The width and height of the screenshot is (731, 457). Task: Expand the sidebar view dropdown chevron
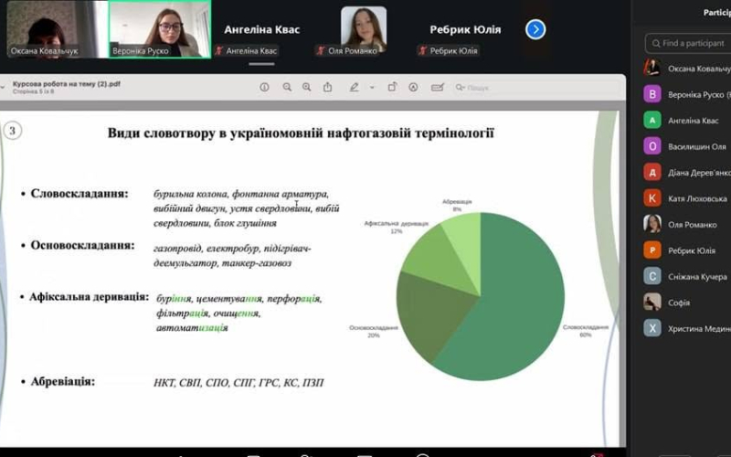(x=3, y=87)
